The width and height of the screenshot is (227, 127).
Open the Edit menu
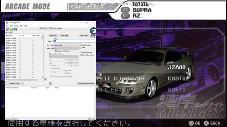pyautogui.click(x=11, y=26)
